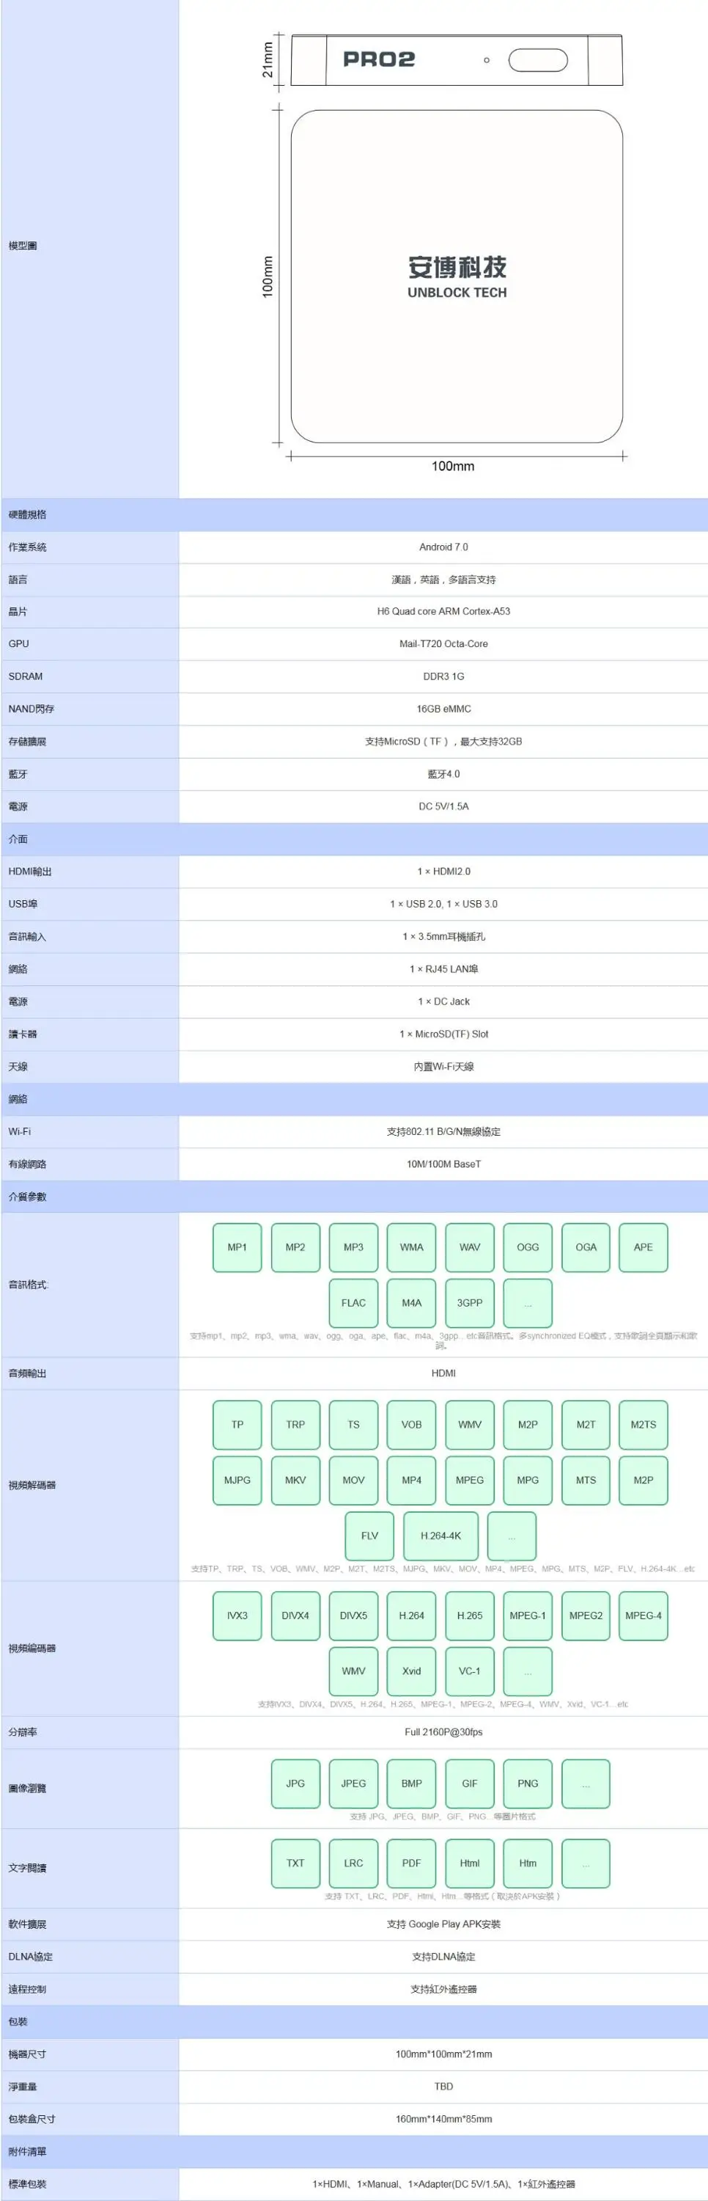Select the '藍牙4.0' value cell
The height and width of the screenshot is (2201, 708).
coord(443,774)
